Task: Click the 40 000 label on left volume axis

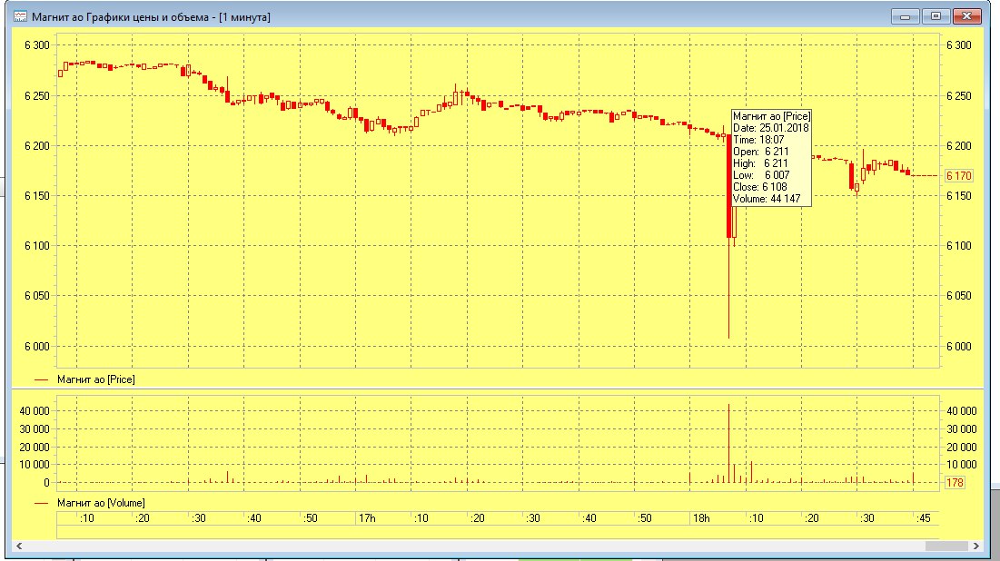Action: [x=35, y=411]
